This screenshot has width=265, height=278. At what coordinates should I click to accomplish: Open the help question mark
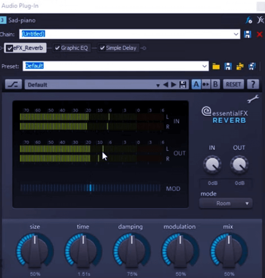[253, 85]
